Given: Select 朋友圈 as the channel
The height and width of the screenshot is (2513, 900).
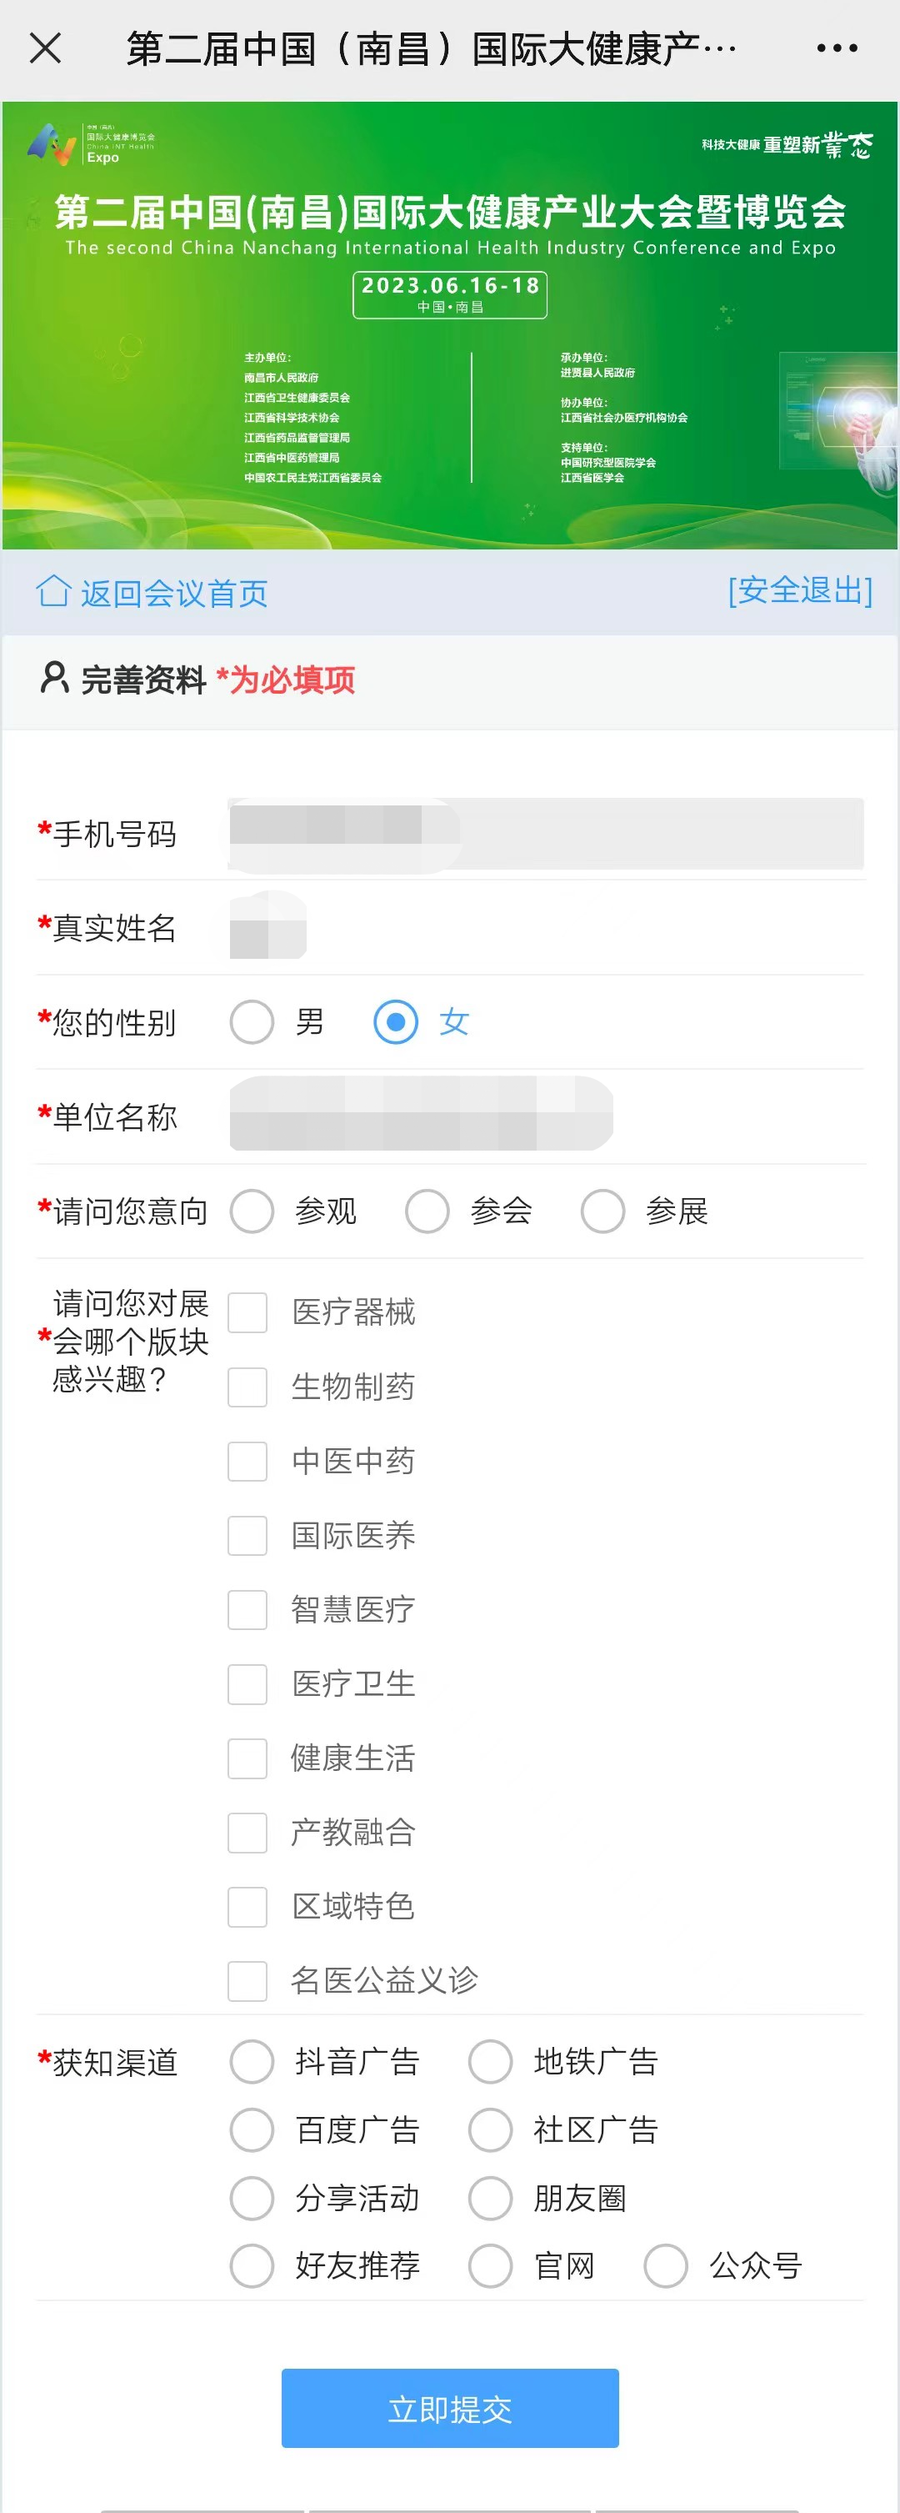Looking at the screenshot, I should 491,2198.
